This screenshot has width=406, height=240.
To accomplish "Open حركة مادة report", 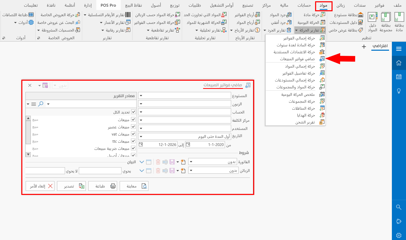I will [314, 15].
